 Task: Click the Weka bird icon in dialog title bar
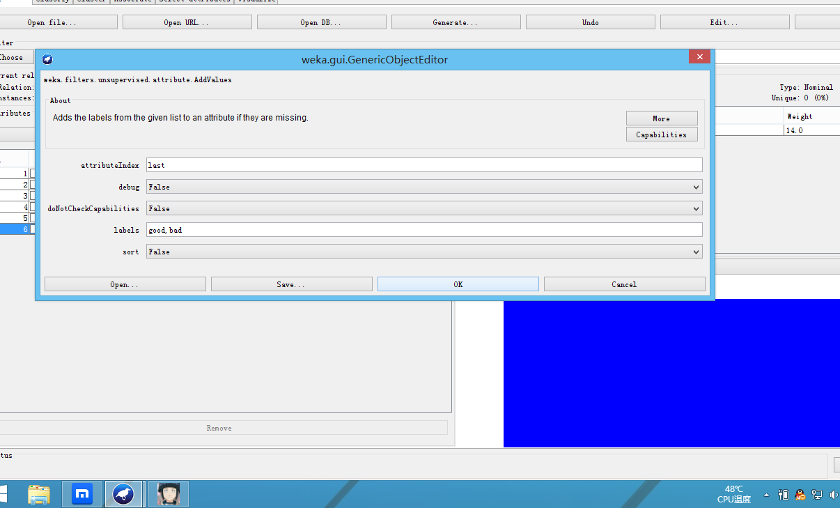tap(47, 59)
